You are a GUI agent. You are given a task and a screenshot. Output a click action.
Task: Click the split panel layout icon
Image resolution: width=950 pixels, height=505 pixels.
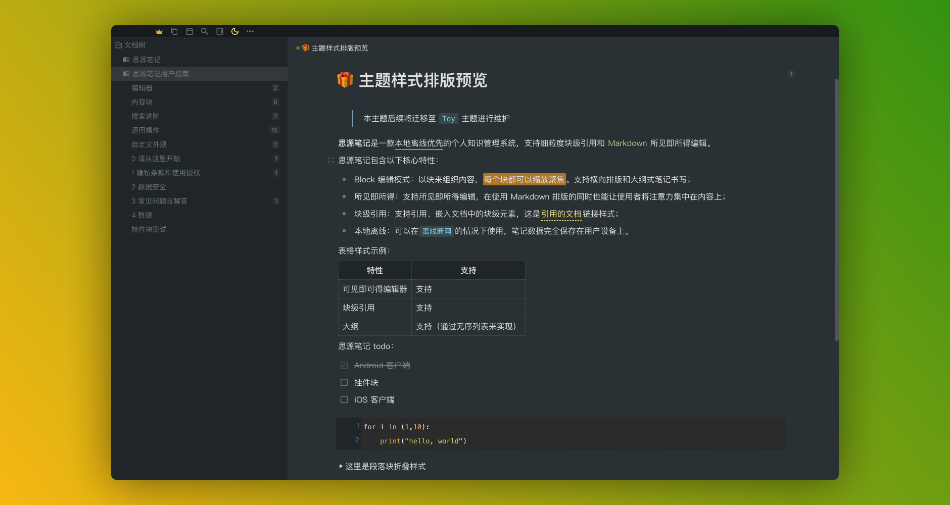220,31
